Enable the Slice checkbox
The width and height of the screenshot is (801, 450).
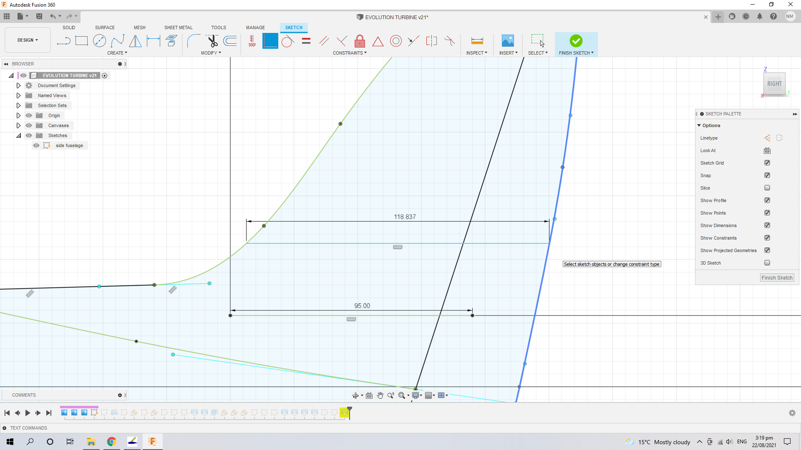pyautogui.click(x=767, y=188)
